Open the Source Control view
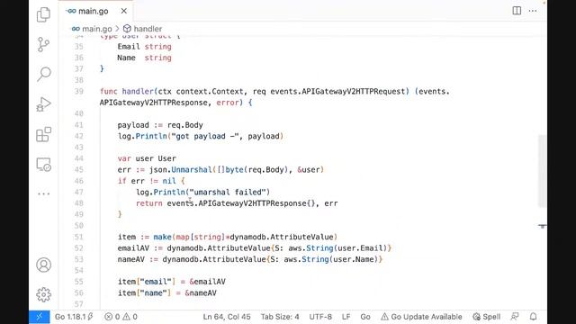This screenshot has height=324, width=576. tap(43, 44)
